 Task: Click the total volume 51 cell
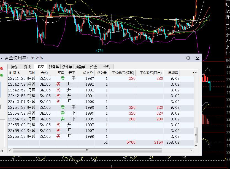tap(105, 142)
